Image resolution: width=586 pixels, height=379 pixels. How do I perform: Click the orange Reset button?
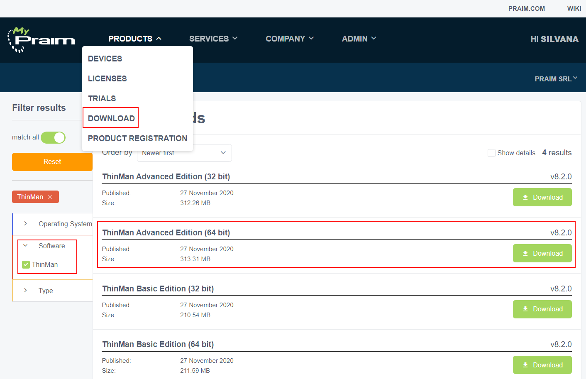pos(52,162)
